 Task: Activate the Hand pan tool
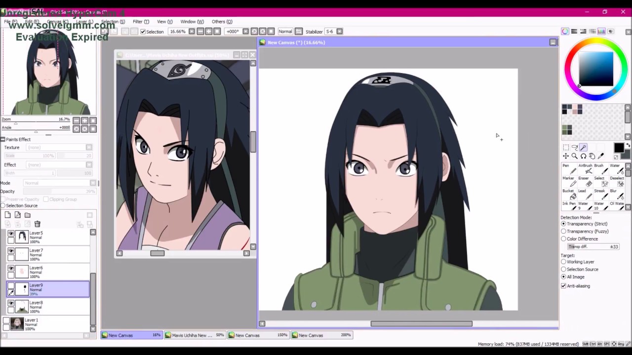coord(592,156)
